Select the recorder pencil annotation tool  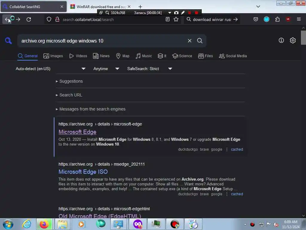tap(183, 13)
